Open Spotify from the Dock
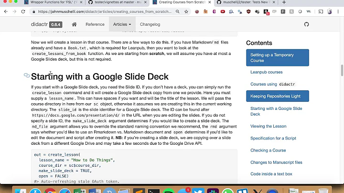 tap(169, 191)
